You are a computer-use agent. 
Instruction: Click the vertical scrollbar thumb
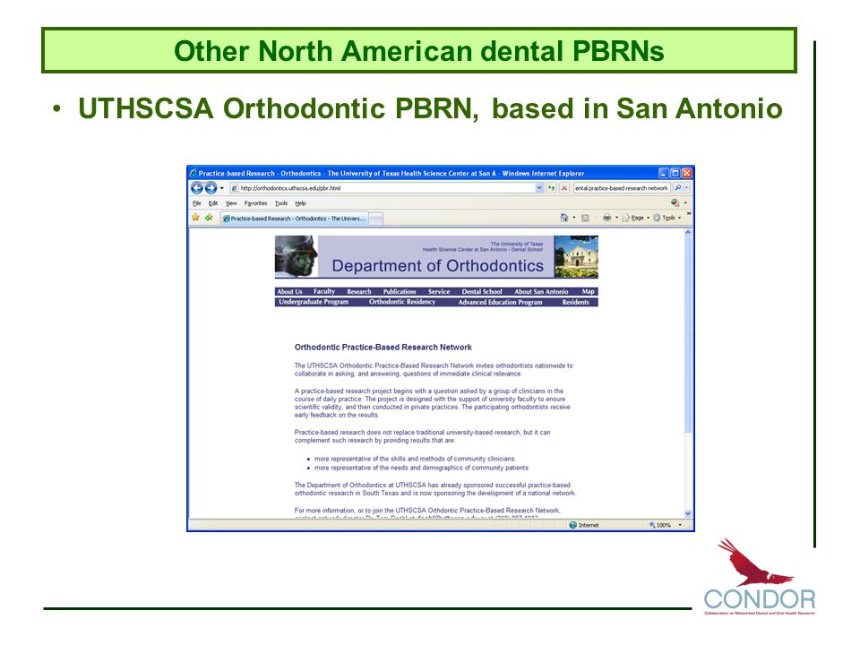[688, 336]
